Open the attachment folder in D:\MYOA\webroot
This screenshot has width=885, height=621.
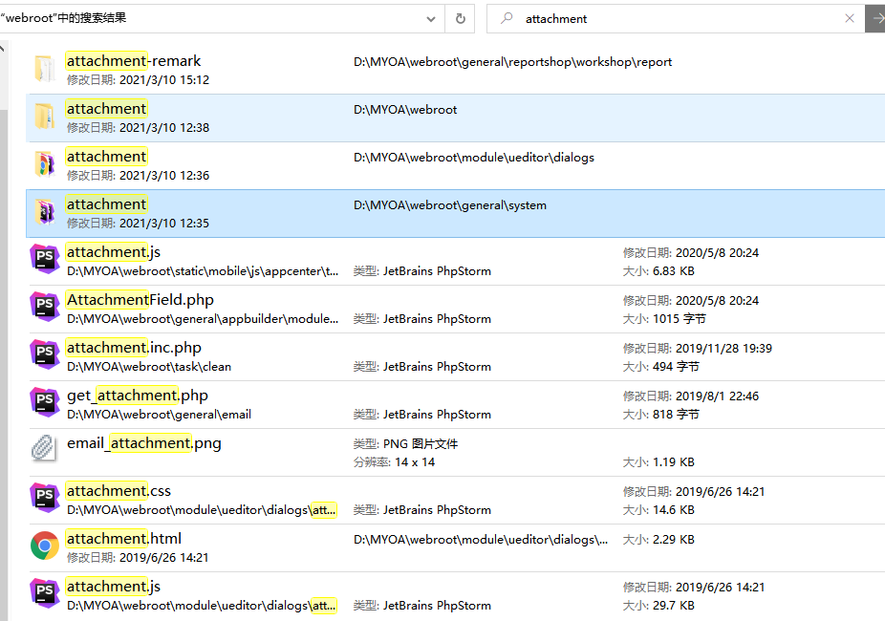106,109
